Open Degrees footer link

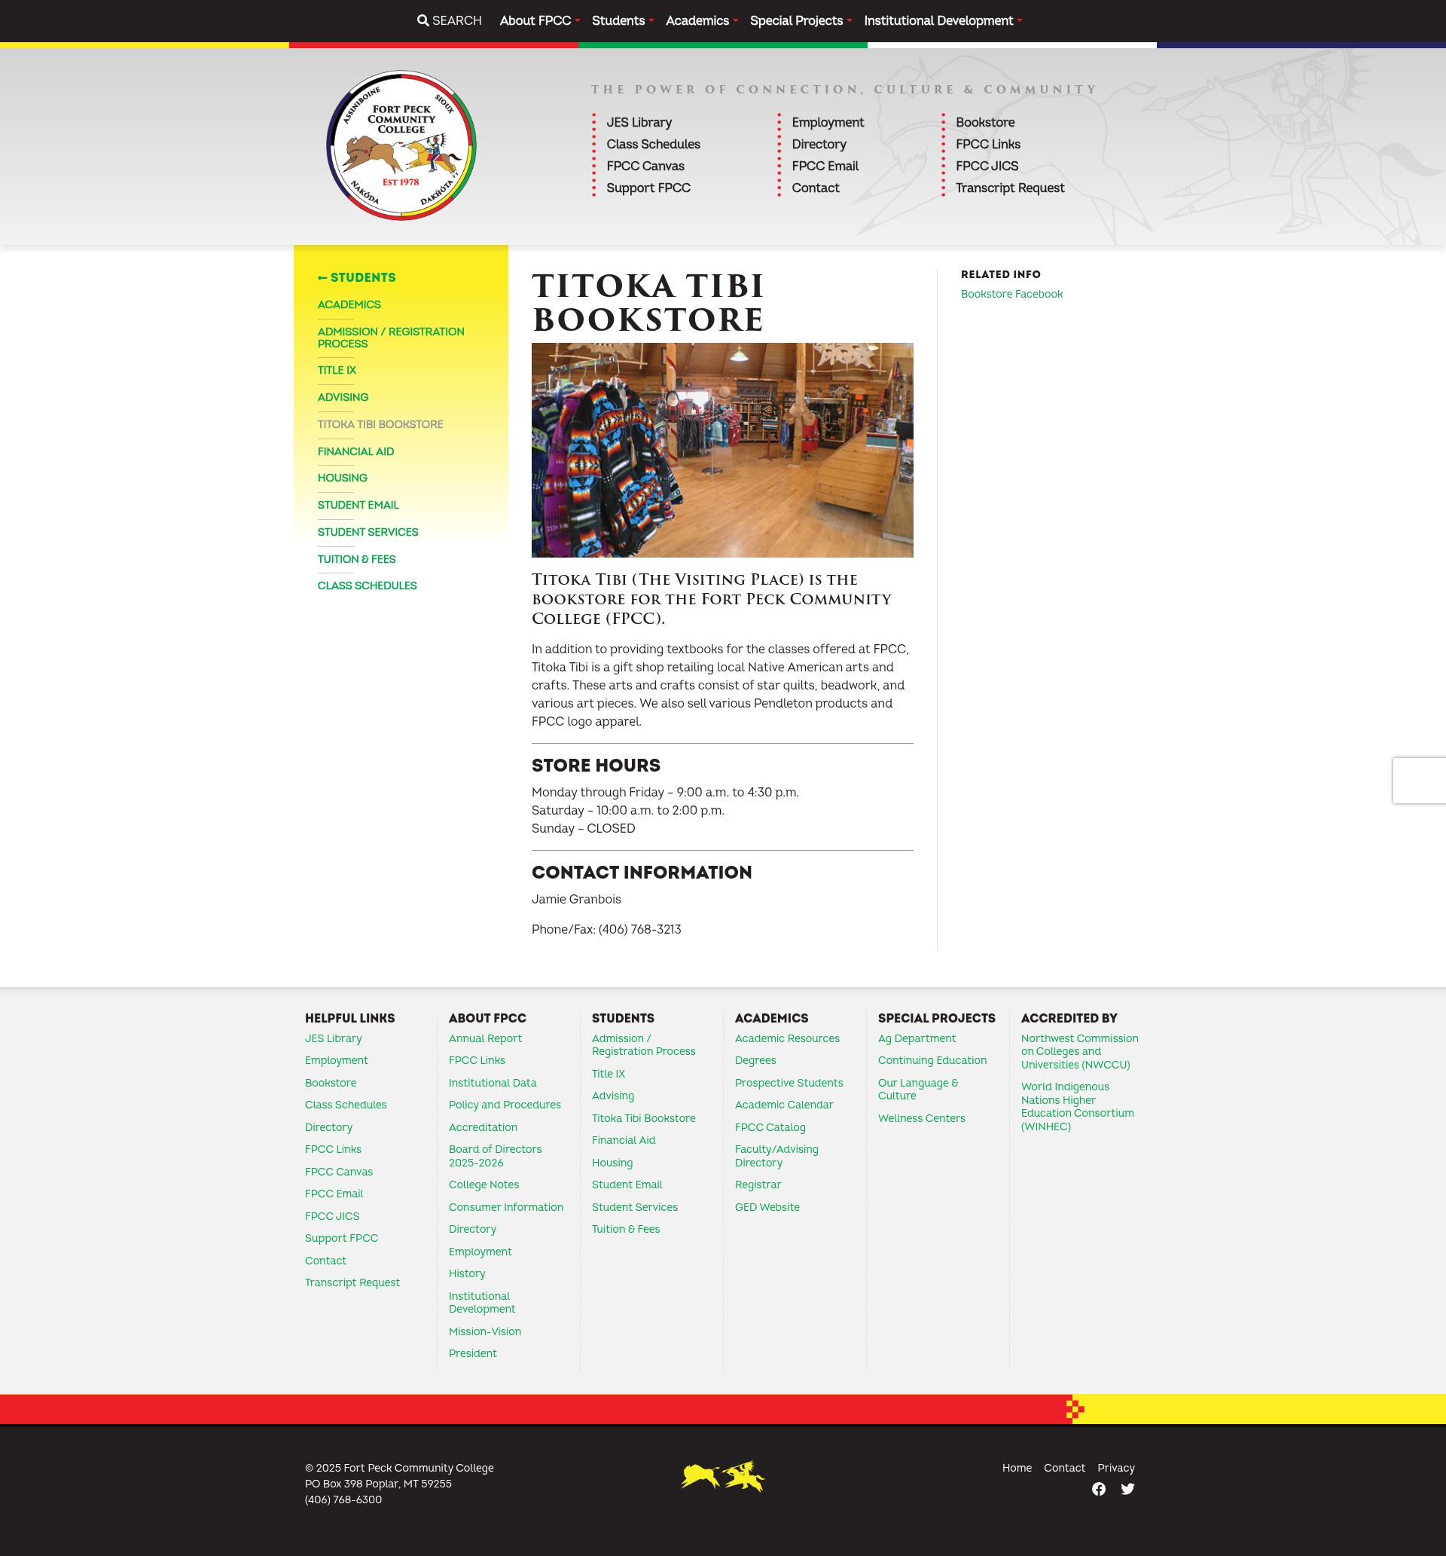755,1060
